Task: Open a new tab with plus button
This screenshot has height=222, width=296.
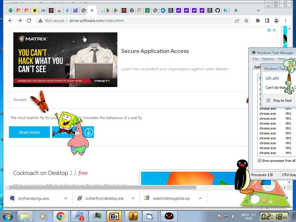Action: coord(236,10)
